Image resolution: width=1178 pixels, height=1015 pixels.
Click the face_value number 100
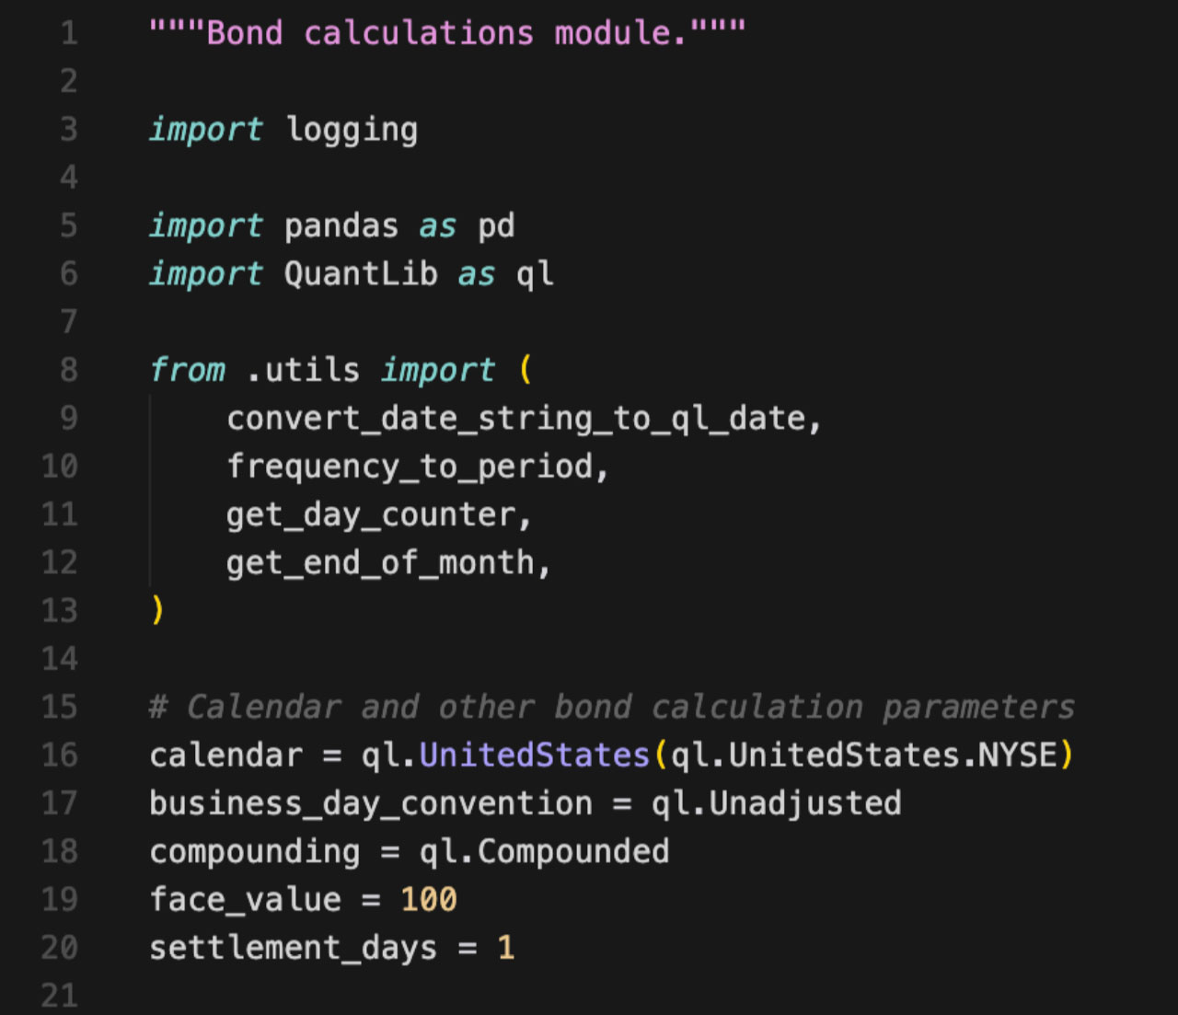[x=429, y=899]
